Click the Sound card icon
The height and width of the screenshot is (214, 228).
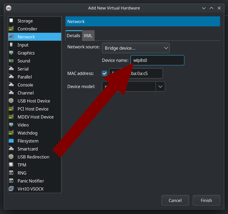tap(11, 61)
